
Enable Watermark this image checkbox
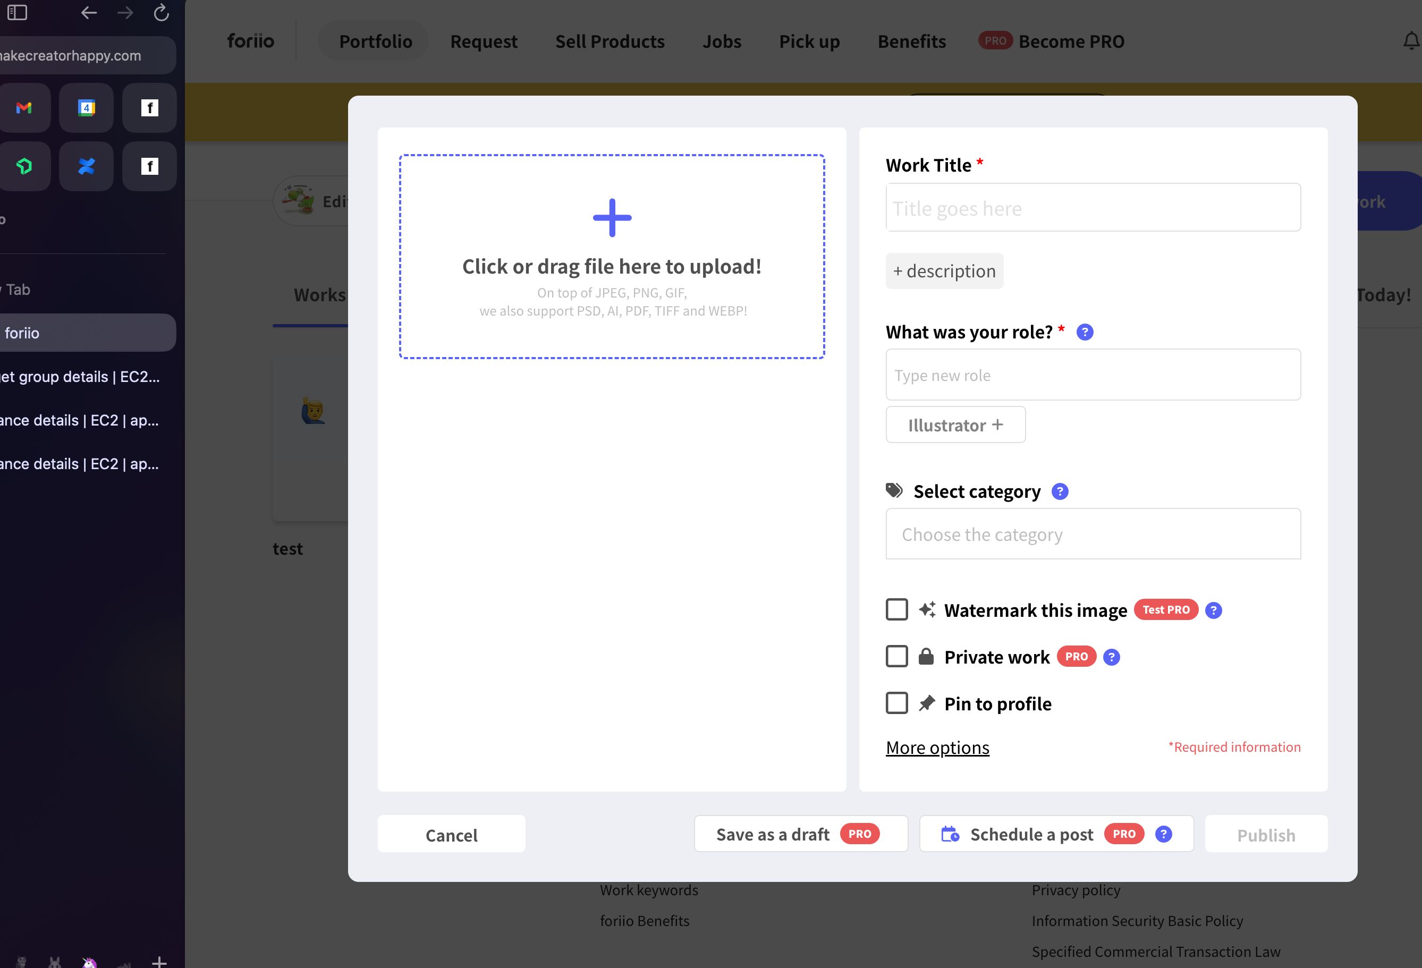pyautogui.click(x=896, y=609)
